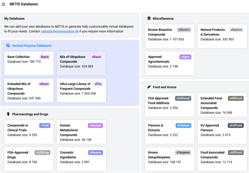The image size is (249, 173).
Task: Click the vTerpene tag badge
Action: tap(183, 152)
